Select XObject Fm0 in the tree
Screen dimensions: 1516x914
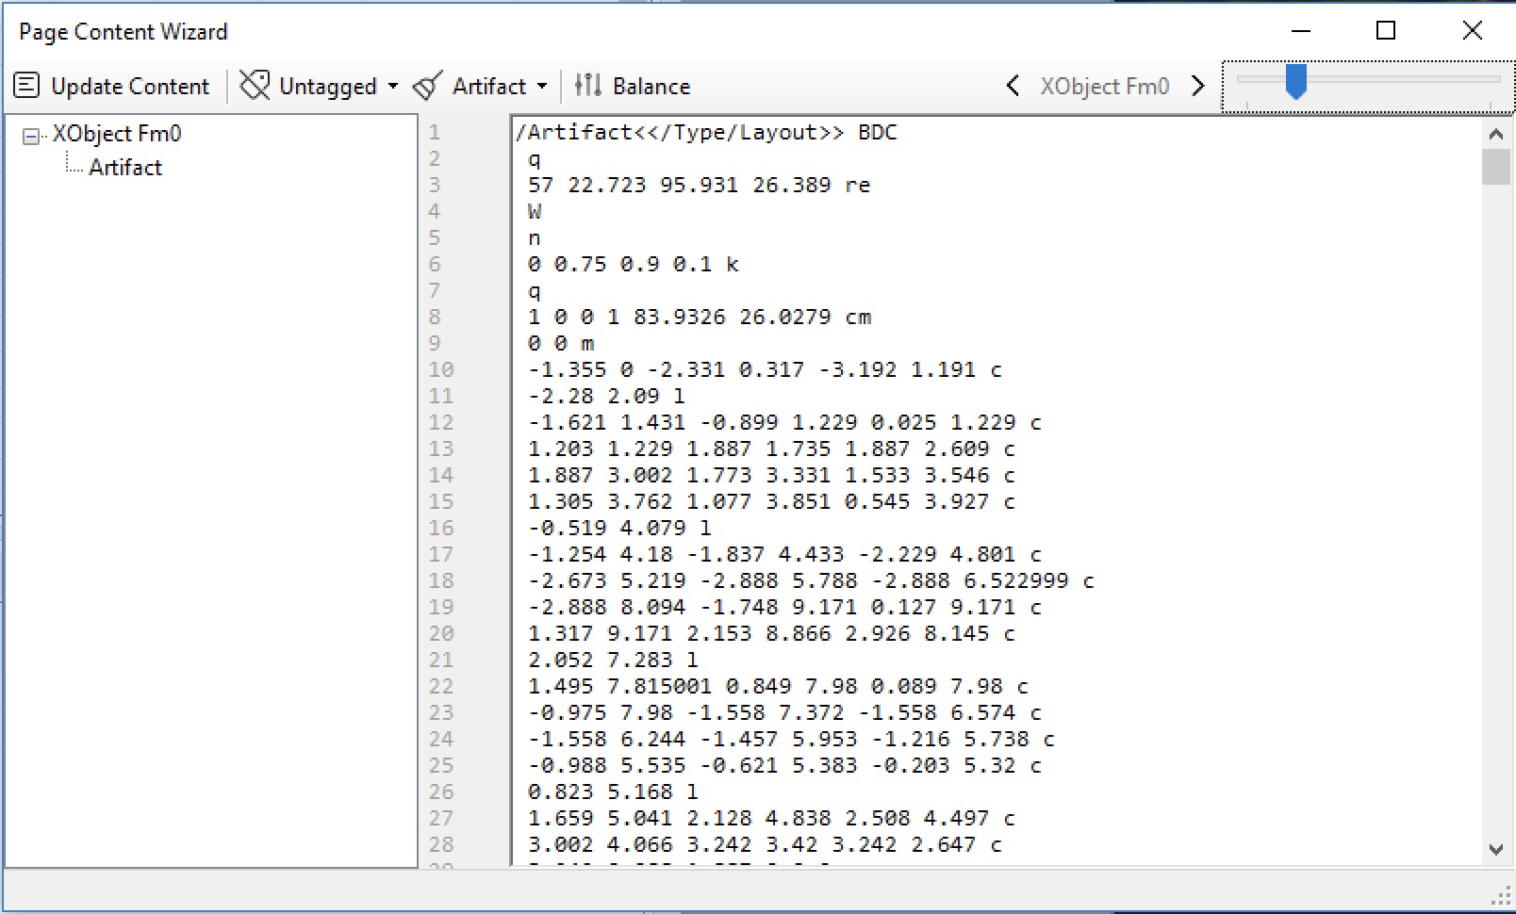point(116,134)
